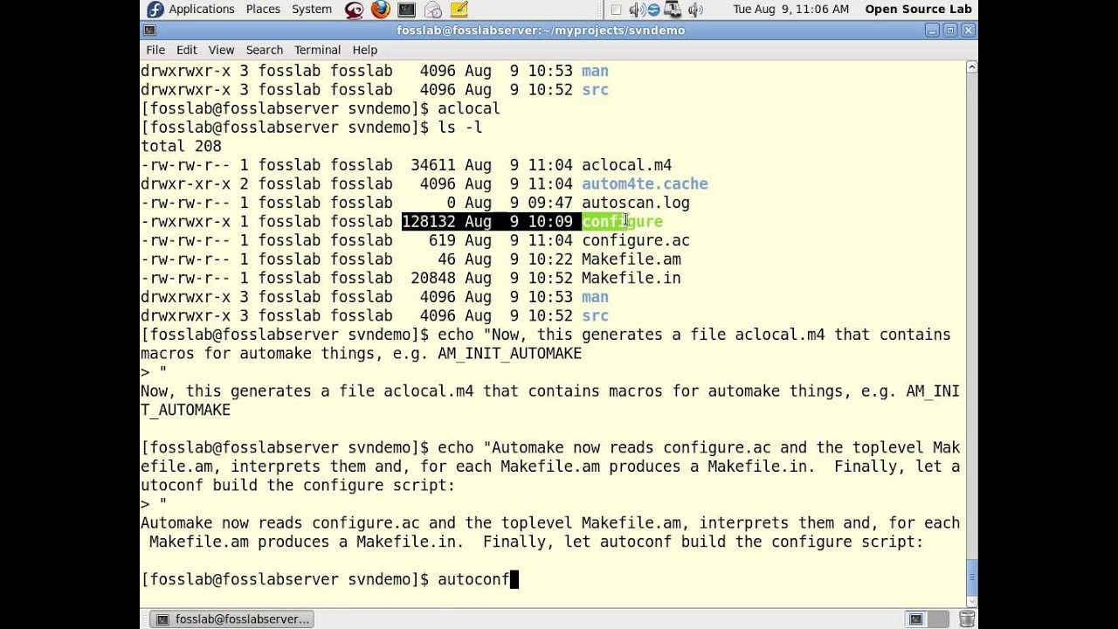Open the rightmost volume control icon
Viewport: 1118px width, 629px height.
(x=695, y=10)
